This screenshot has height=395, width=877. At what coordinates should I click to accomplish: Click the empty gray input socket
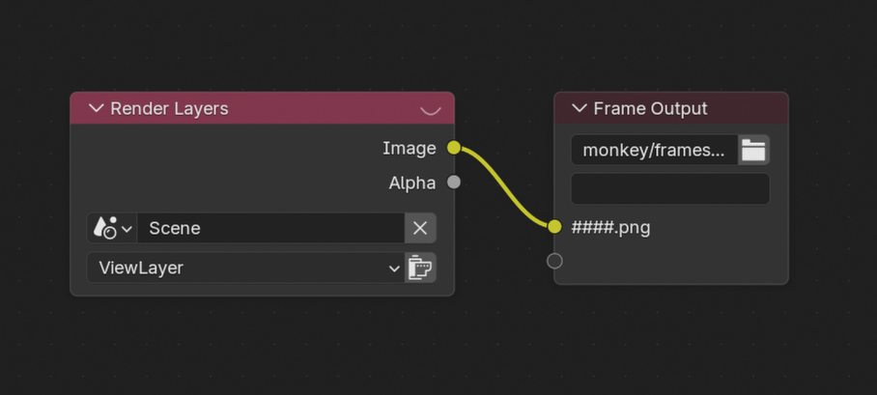554,260
